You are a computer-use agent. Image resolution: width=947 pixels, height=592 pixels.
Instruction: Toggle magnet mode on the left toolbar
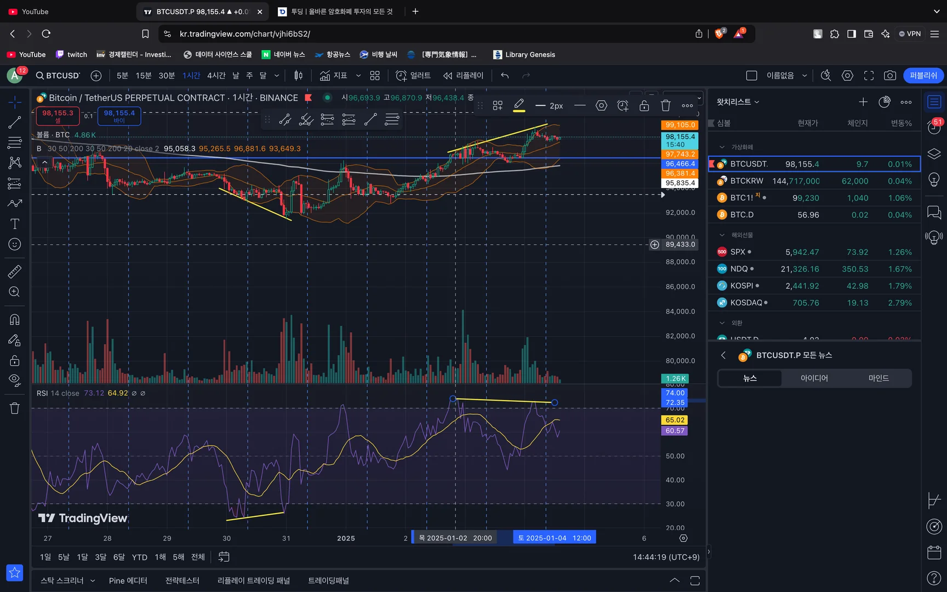point(15,320)
